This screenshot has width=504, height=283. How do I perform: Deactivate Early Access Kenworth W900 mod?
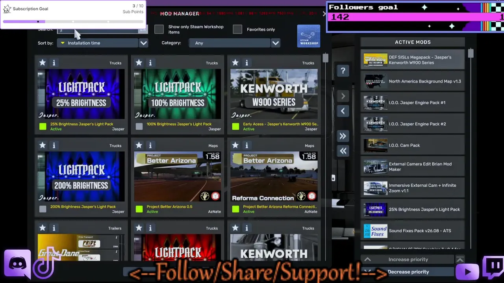[x=236, y=126]
